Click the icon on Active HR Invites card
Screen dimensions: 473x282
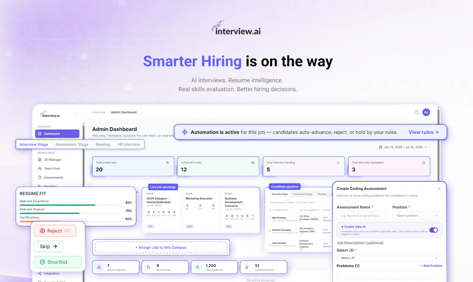point(253,163)
